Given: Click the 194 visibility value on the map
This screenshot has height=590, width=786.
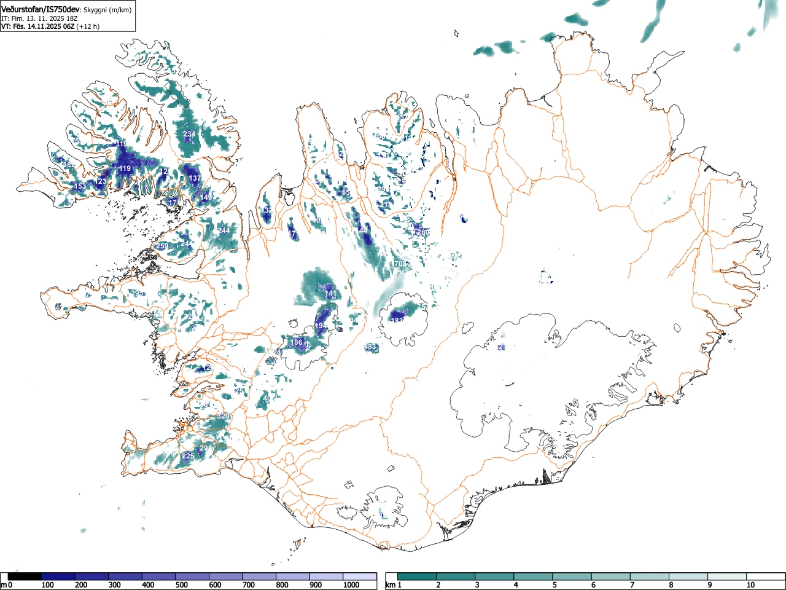Looking at the screenshot, I should (321, 326).
